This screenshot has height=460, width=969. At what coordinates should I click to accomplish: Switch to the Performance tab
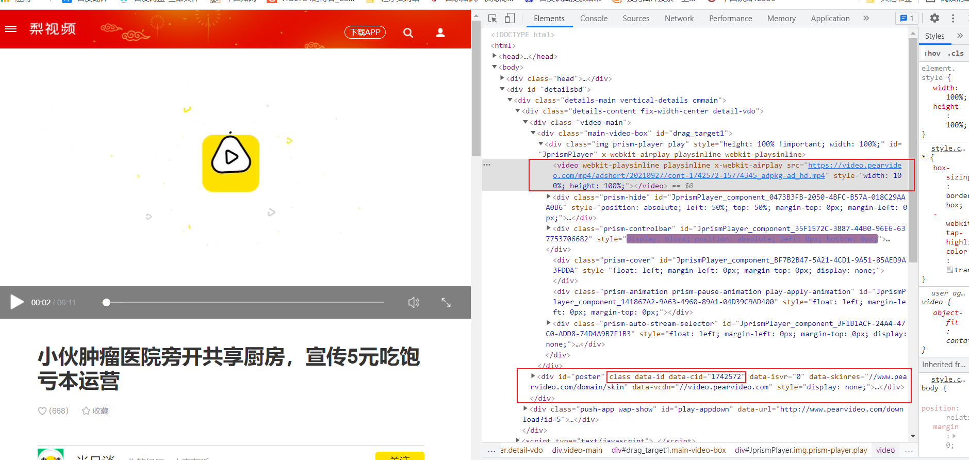pos(730,19)
